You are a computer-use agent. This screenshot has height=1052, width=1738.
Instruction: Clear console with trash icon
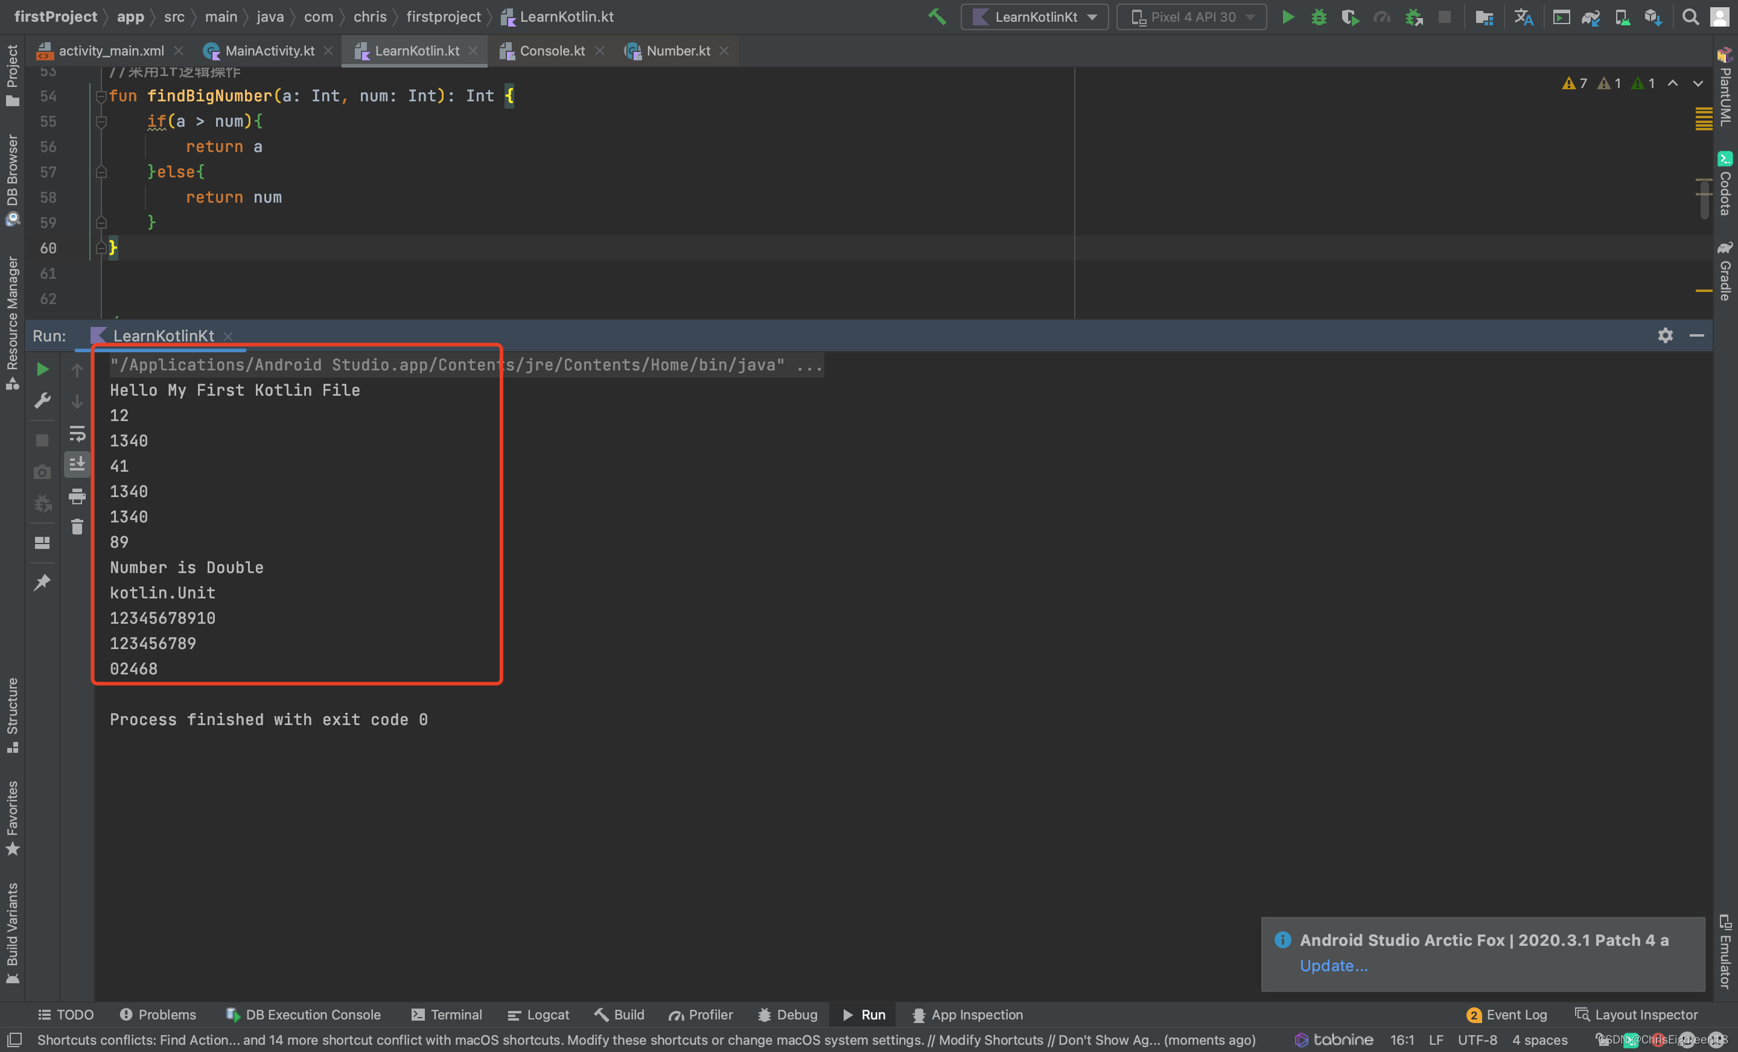(77, 526)
